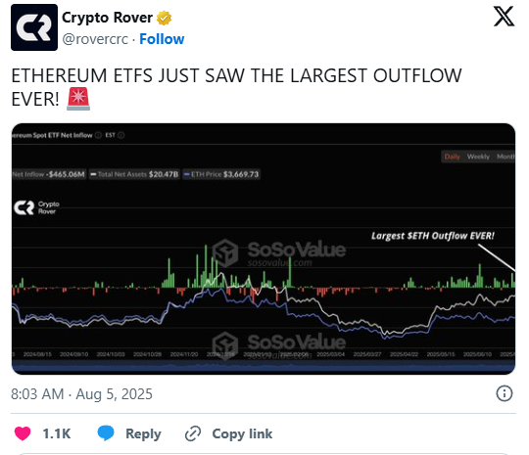Toggle the Total Net Assets legend series
529x455 pixels.
pyautogui.click(x=134, y=174)
